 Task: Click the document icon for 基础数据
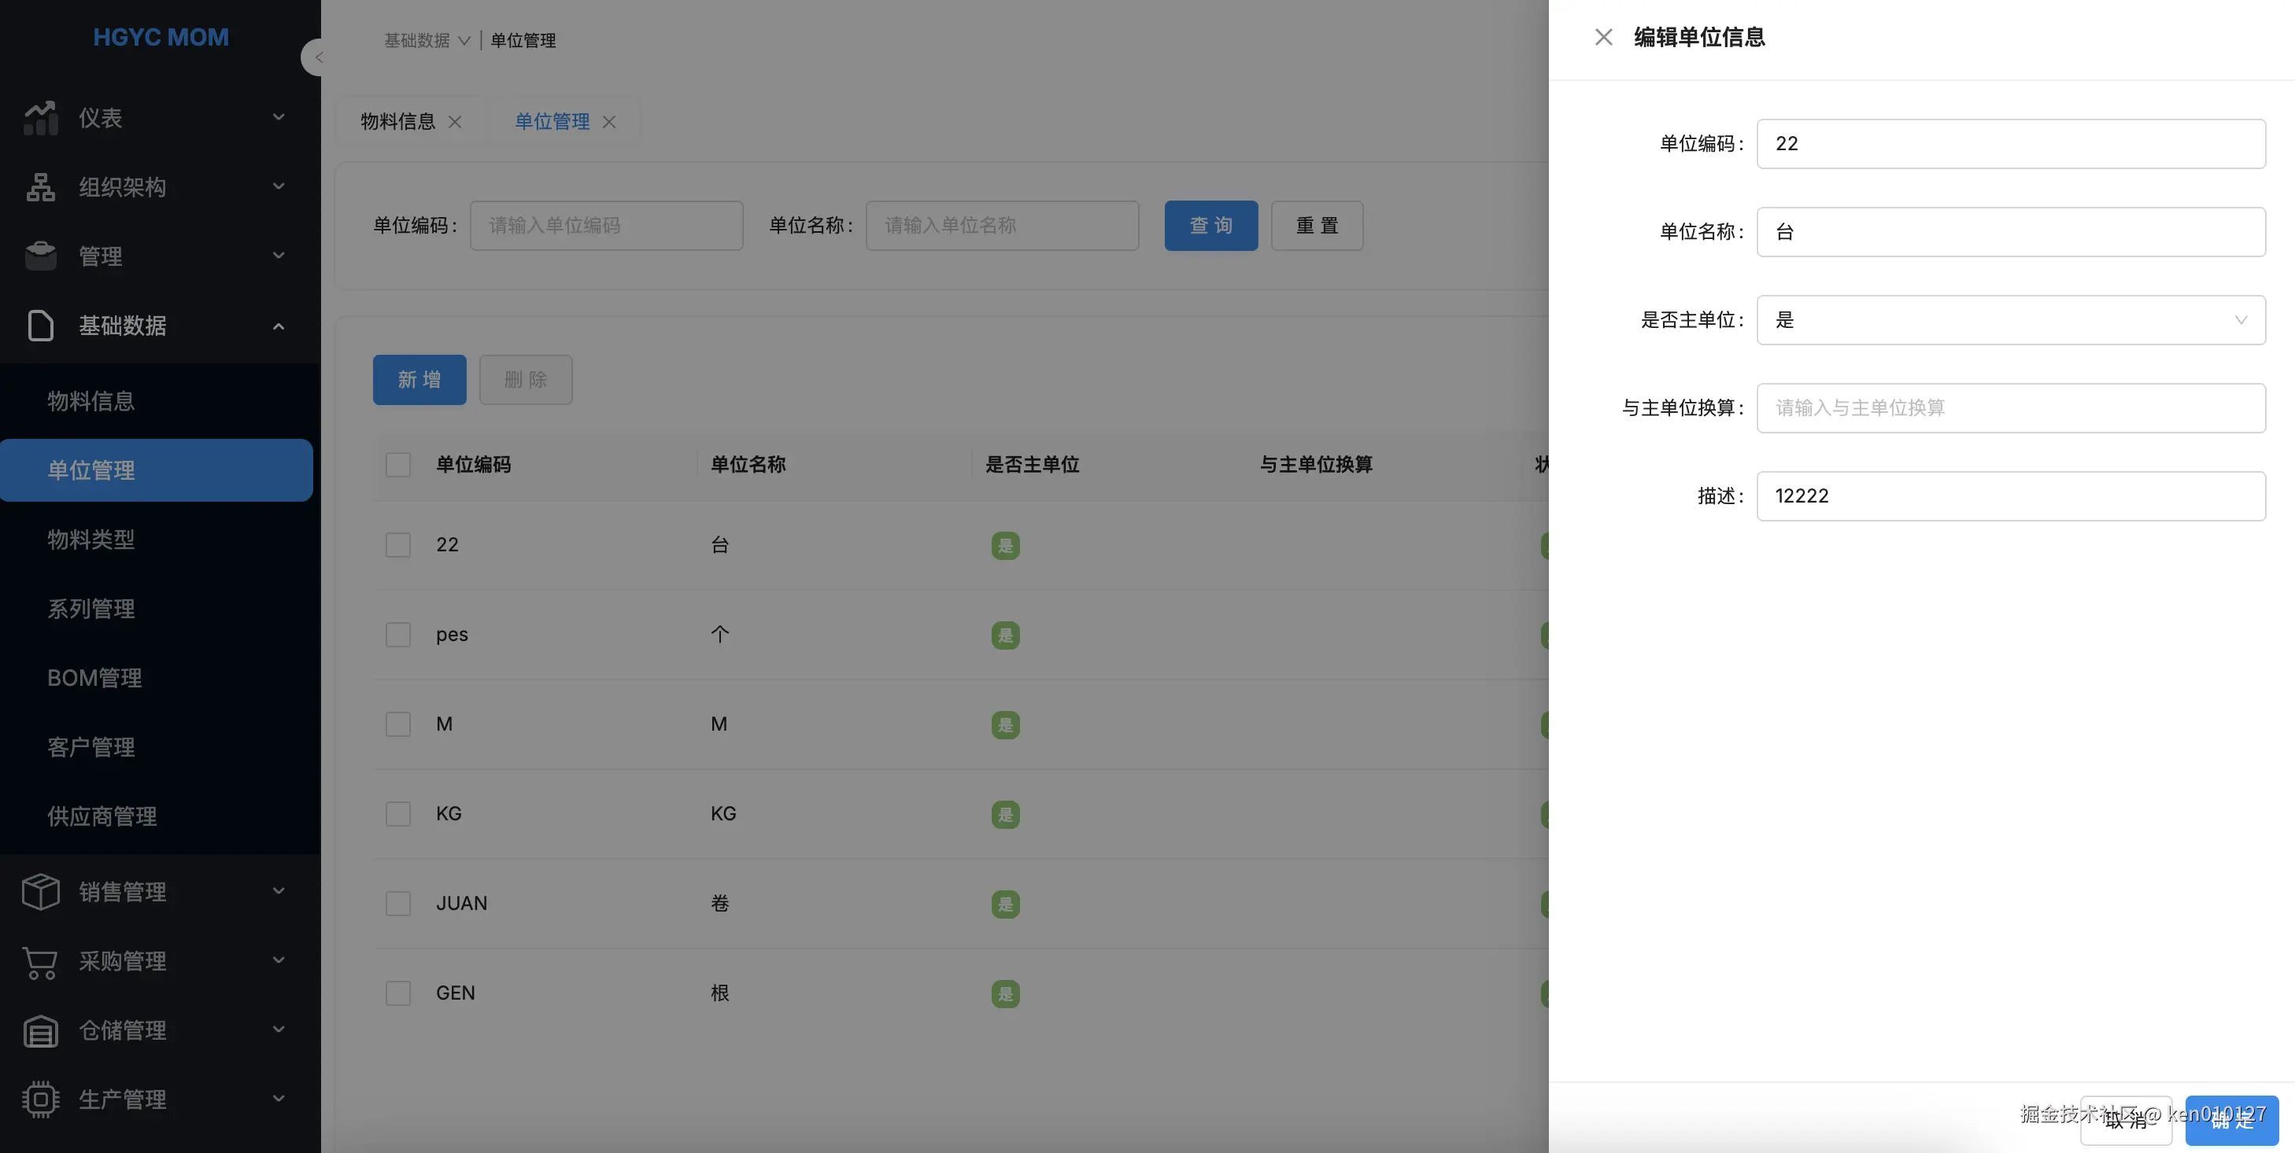point(40,326)
